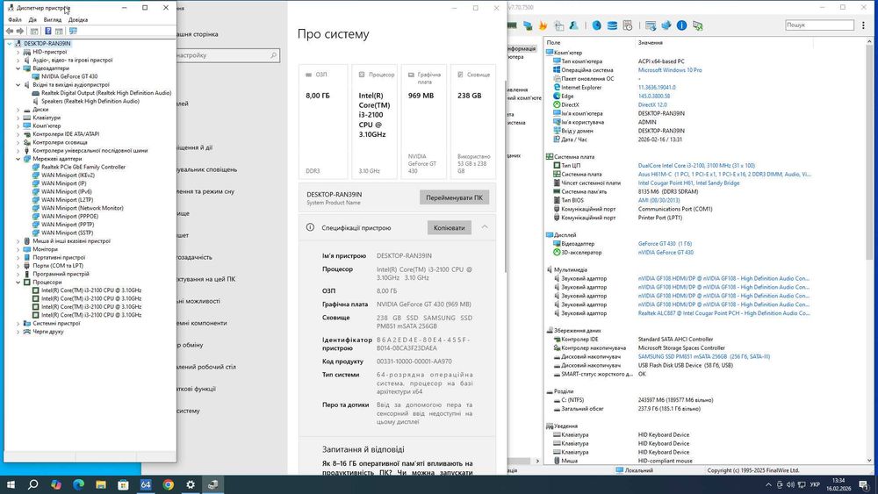Screen dimensions: 878x494
Task: Collapse the Відеоадаптери category
Action: click(x=18, y=68)
